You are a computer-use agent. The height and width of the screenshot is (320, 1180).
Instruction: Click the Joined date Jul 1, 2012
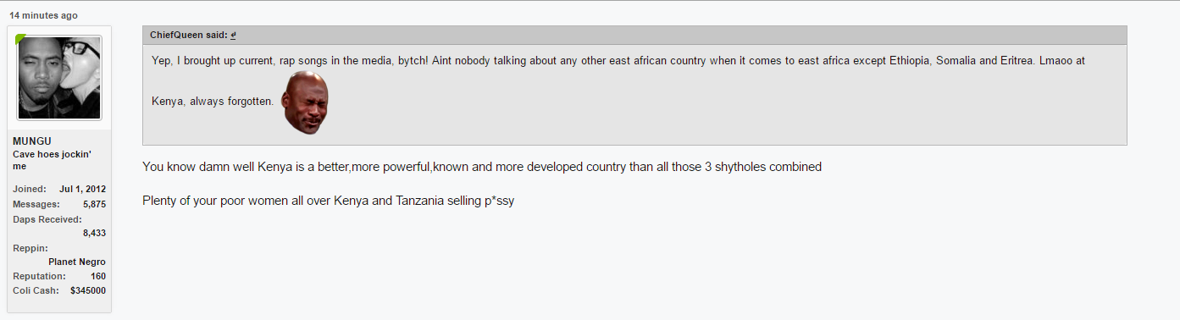click(82, 189)
